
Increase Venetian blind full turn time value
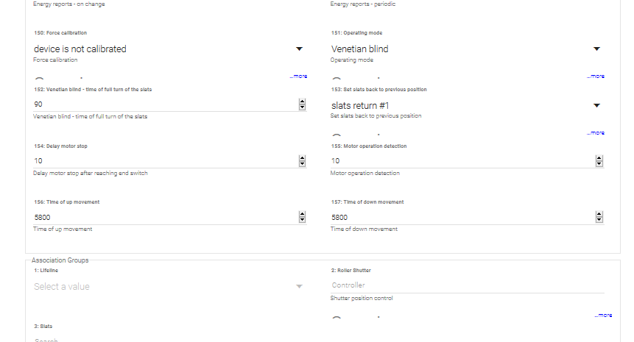click(x=302, y=102)
